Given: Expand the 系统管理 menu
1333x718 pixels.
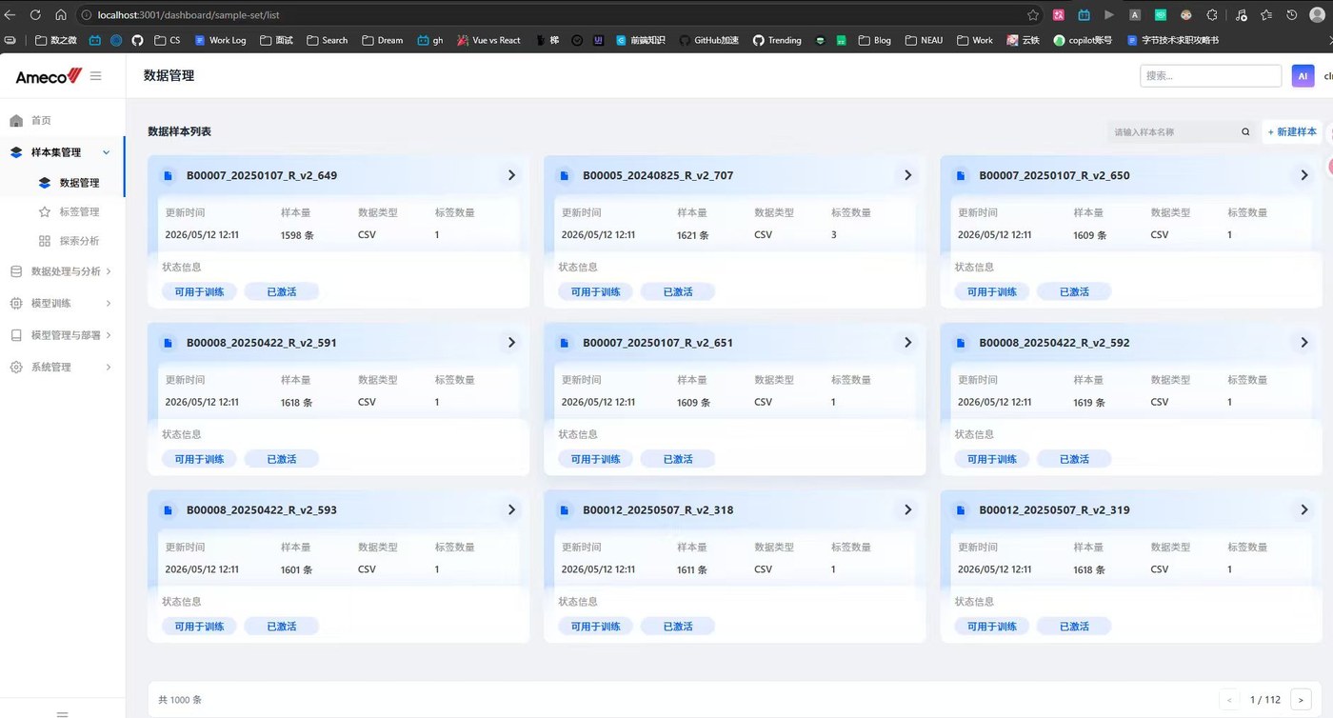Looking at the screenshot, I should [x=62, y=368].
